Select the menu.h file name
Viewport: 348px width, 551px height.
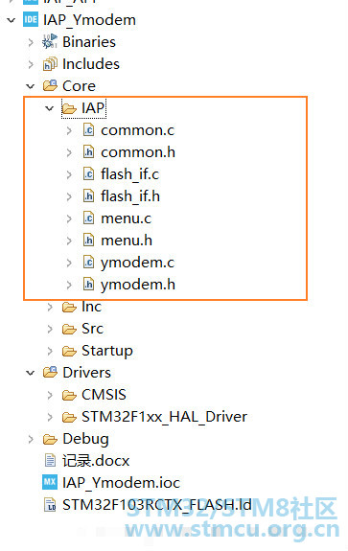[x=127, y=241]
